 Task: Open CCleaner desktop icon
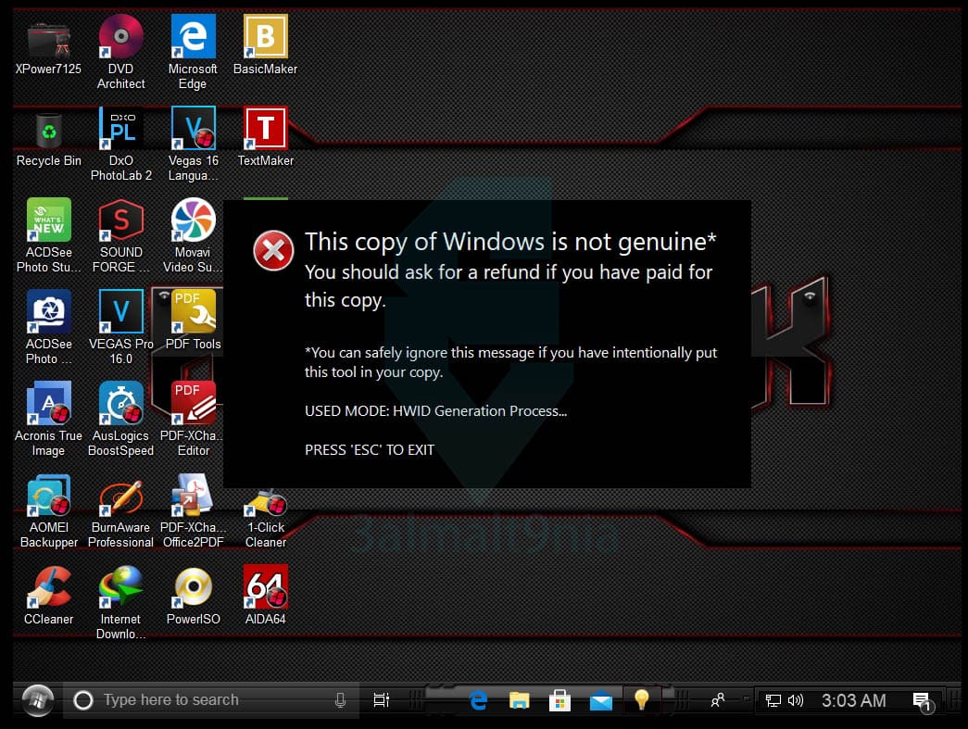[48, 586]
